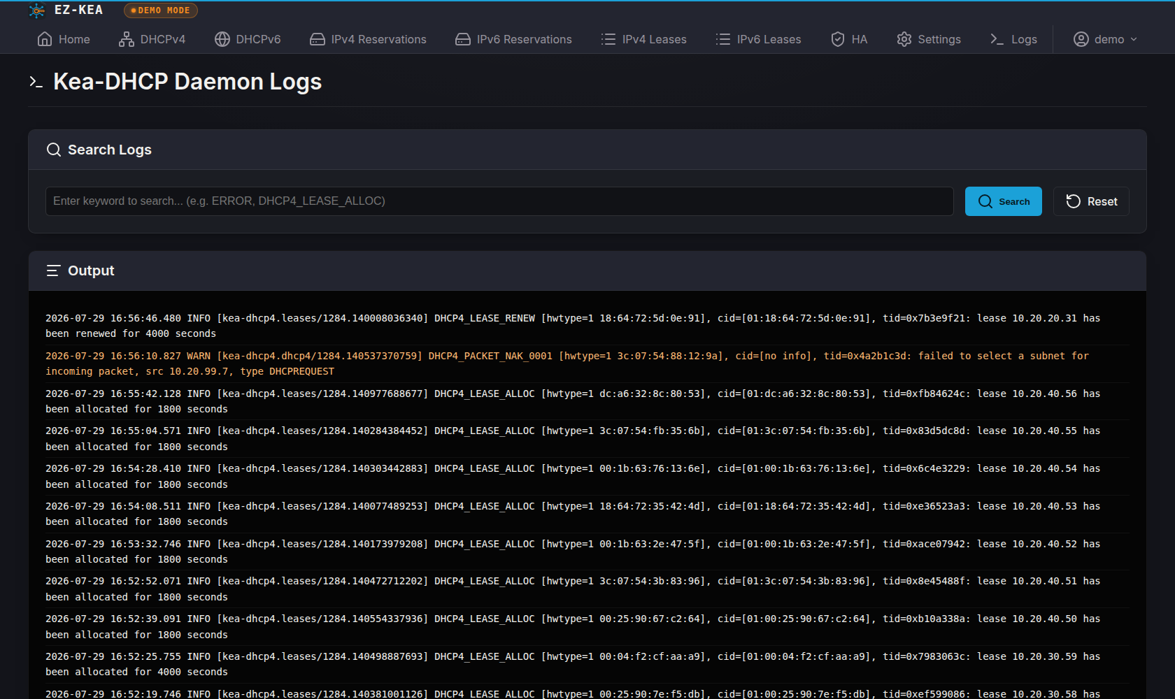Click the IPv4 Leases list icon
This screenshot has height=699, width=1175.
tap(608, 39)
